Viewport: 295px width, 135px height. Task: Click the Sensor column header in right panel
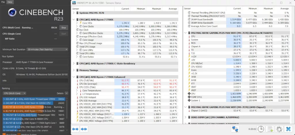(187, 9)
